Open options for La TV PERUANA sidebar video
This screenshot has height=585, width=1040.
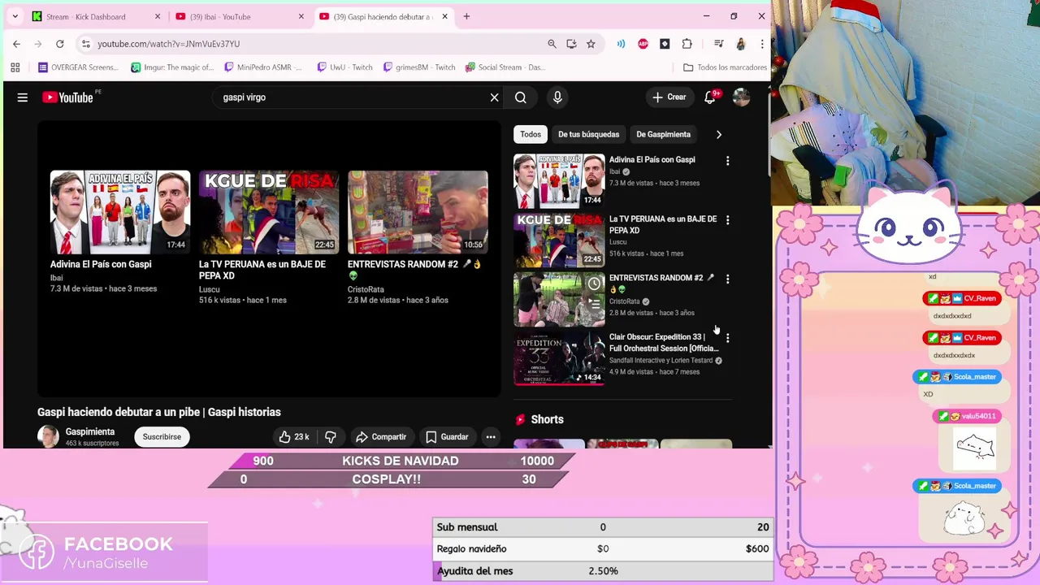pos(727,220)
